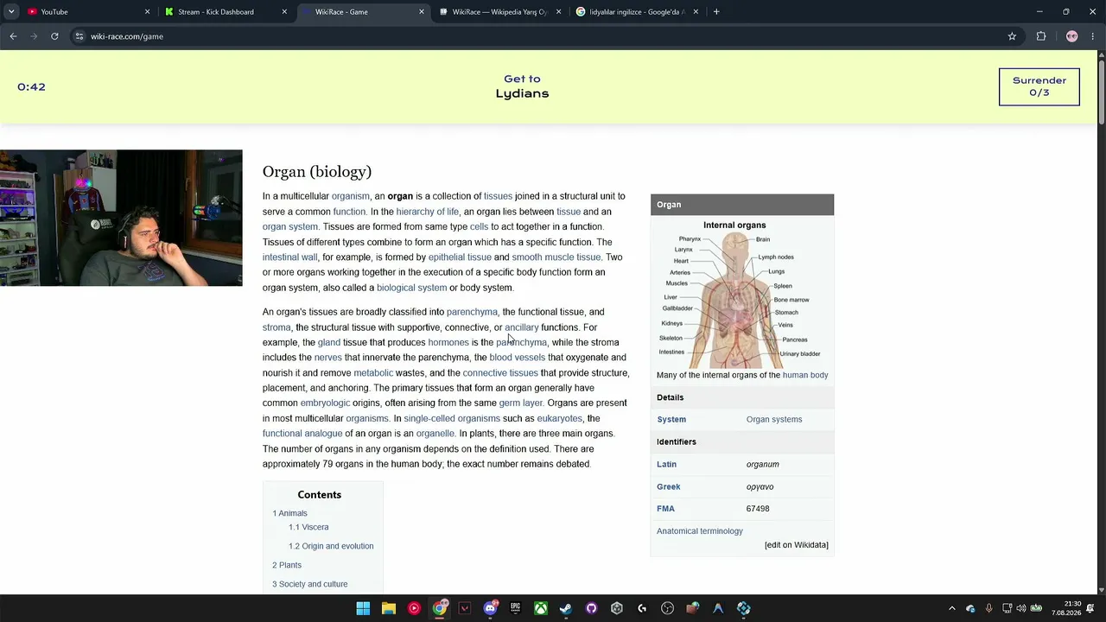Click the site information icon in address bar

(79, 36)
